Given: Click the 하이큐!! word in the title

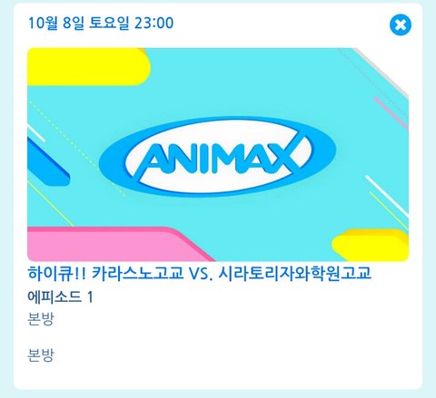Looking at the screenshot, I should 57,273.
